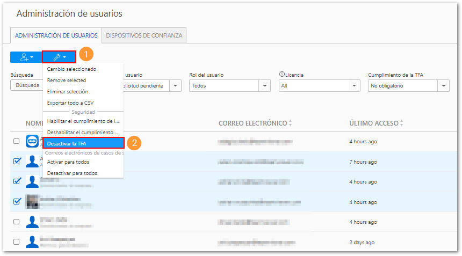Expand the Licencia All dropdown
The width and height of the screenshot is (462, 256).
(354, 86)
